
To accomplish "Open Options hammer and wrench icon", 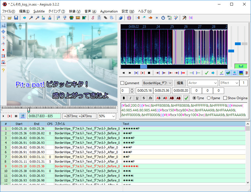I will [185, 18].
